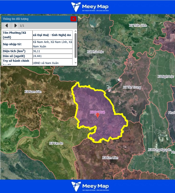Click the Meey Map logo in top banner
Image resolution: width=175 pixels, height=193 pixels.
pyautogui.click(x=90, y=7)
